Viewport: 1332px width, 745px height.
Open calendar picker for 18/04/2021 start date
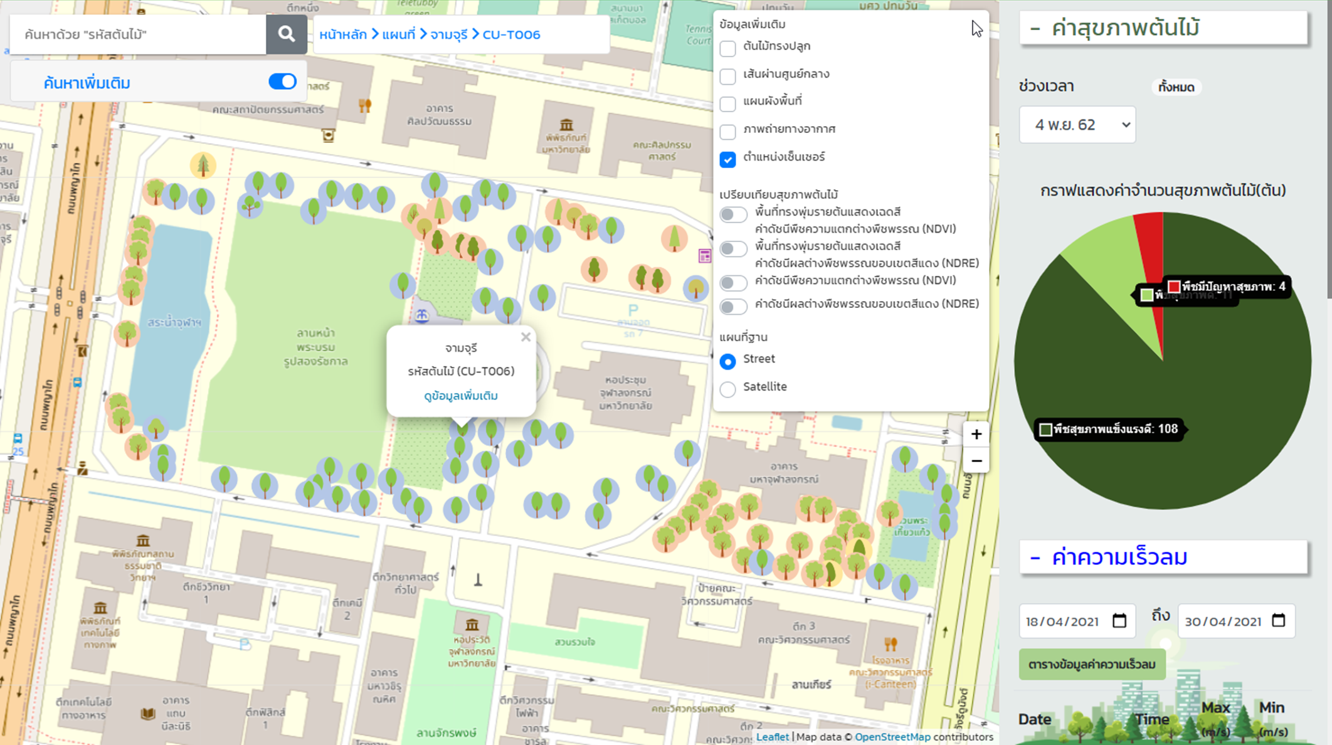(1119, 621)
